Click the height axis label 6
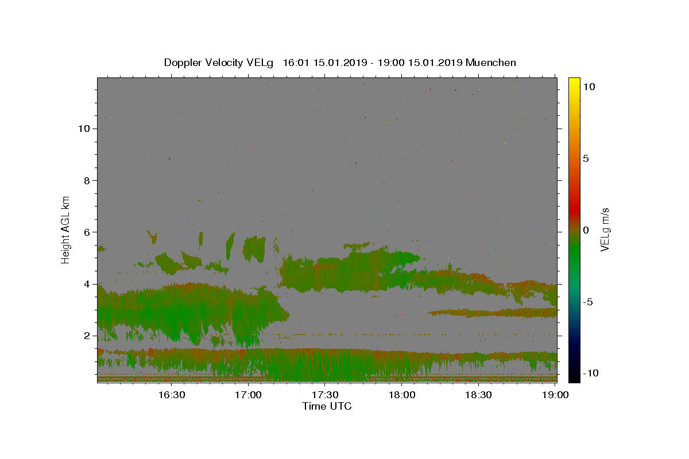The width and height of the screenshot is (689, 459). (x=87, y=232)
